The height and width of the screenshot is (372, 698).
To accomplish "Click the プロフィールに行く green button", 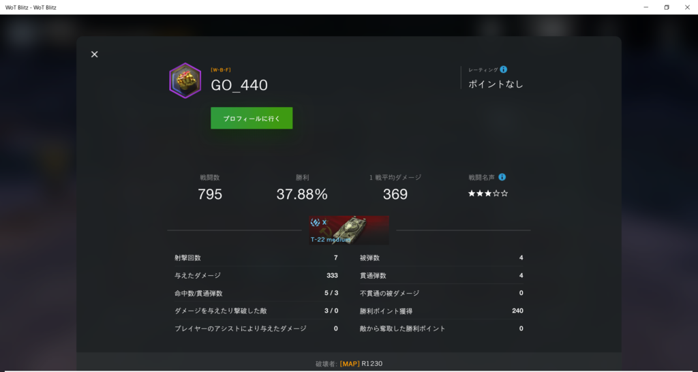I will pyautogui.click(x=252, y=119).
